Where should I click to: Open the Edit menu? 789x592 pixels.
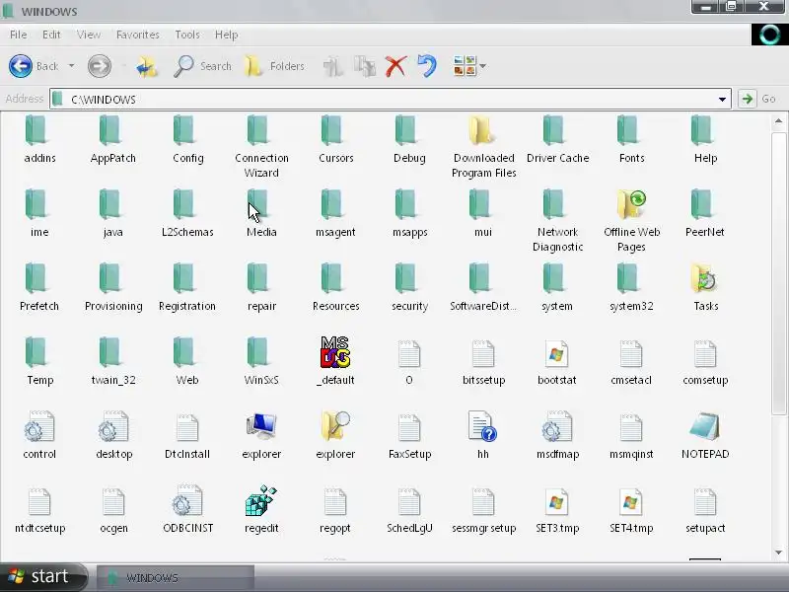pyautogui.click(x=51, y=35)
